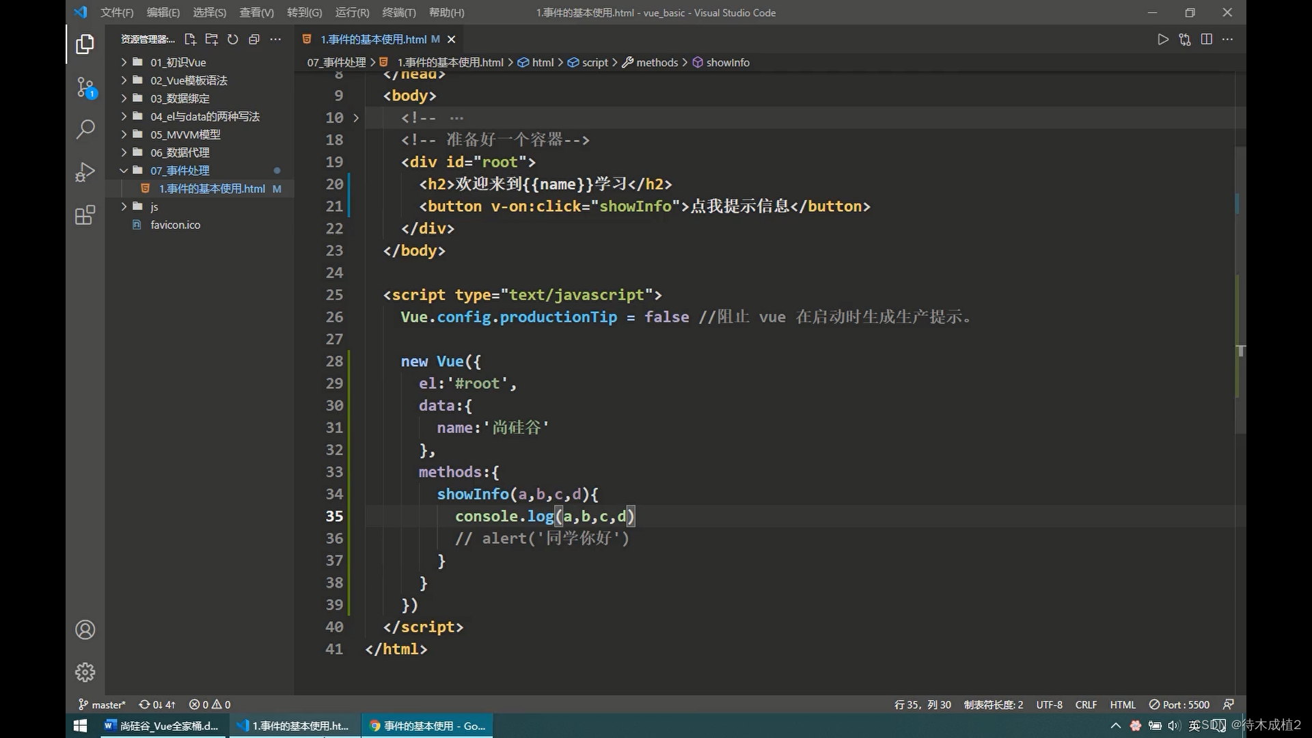Open the Manage gear icon
This screenshot has height=738, width=1312.
tap(85, 672)
